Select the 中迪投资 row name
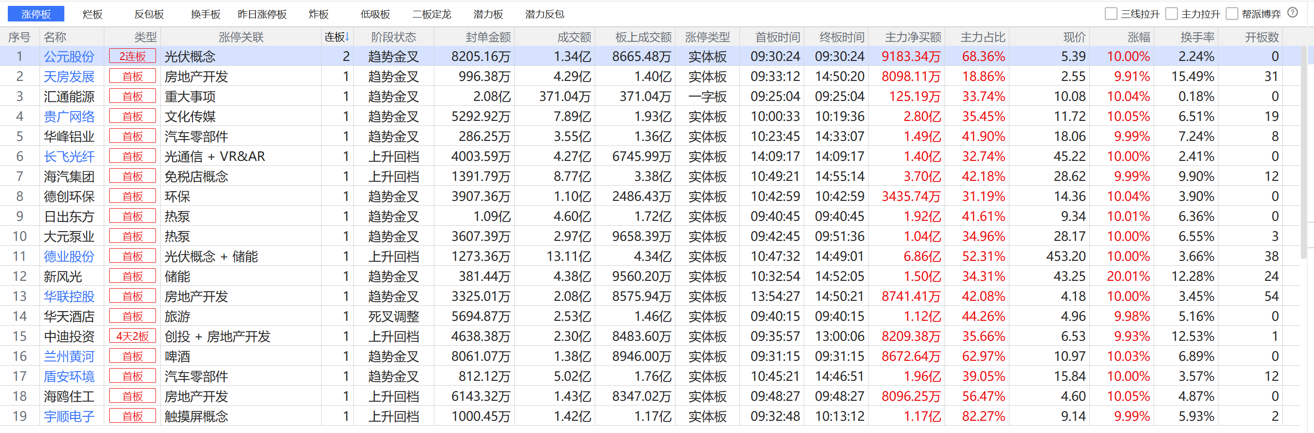The height and width of the screenshot is (433, 1314). [69, 336]
